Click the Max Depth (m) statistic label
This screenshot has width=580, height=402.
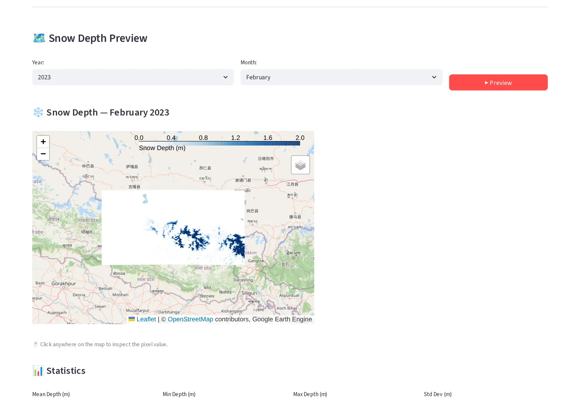tap(310, 394)
